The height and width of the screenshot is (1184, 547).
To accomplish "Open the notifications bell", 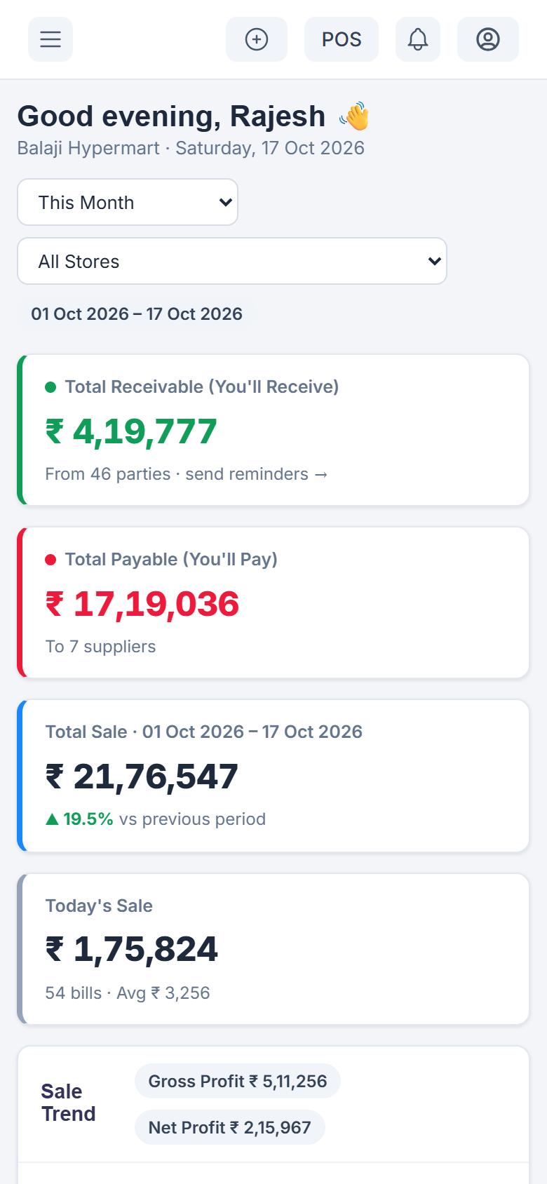I will (418, 39).
